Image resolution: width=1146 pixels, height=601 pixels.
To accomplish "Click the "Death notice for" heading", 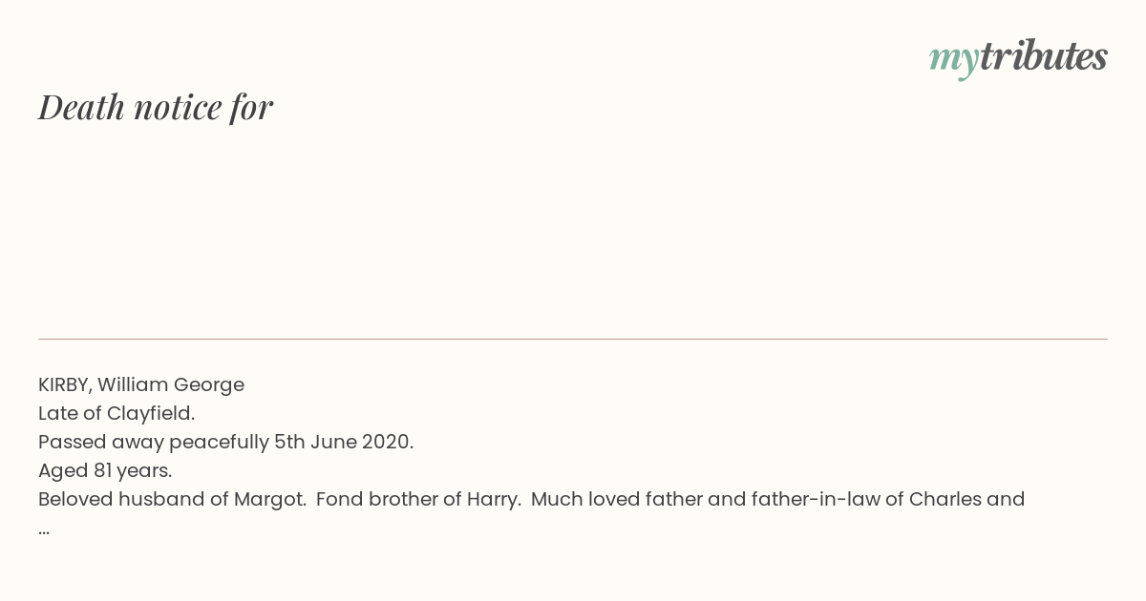I will (156, 108).
